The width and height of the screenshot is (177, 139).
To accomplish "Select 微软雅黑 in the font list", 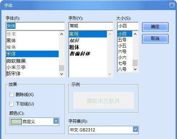I will (32, 61).
